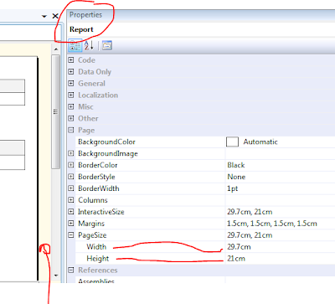This screenshot has height=304, width=335.
Task: Select the Width property label
Action: (x=96, y=247)
